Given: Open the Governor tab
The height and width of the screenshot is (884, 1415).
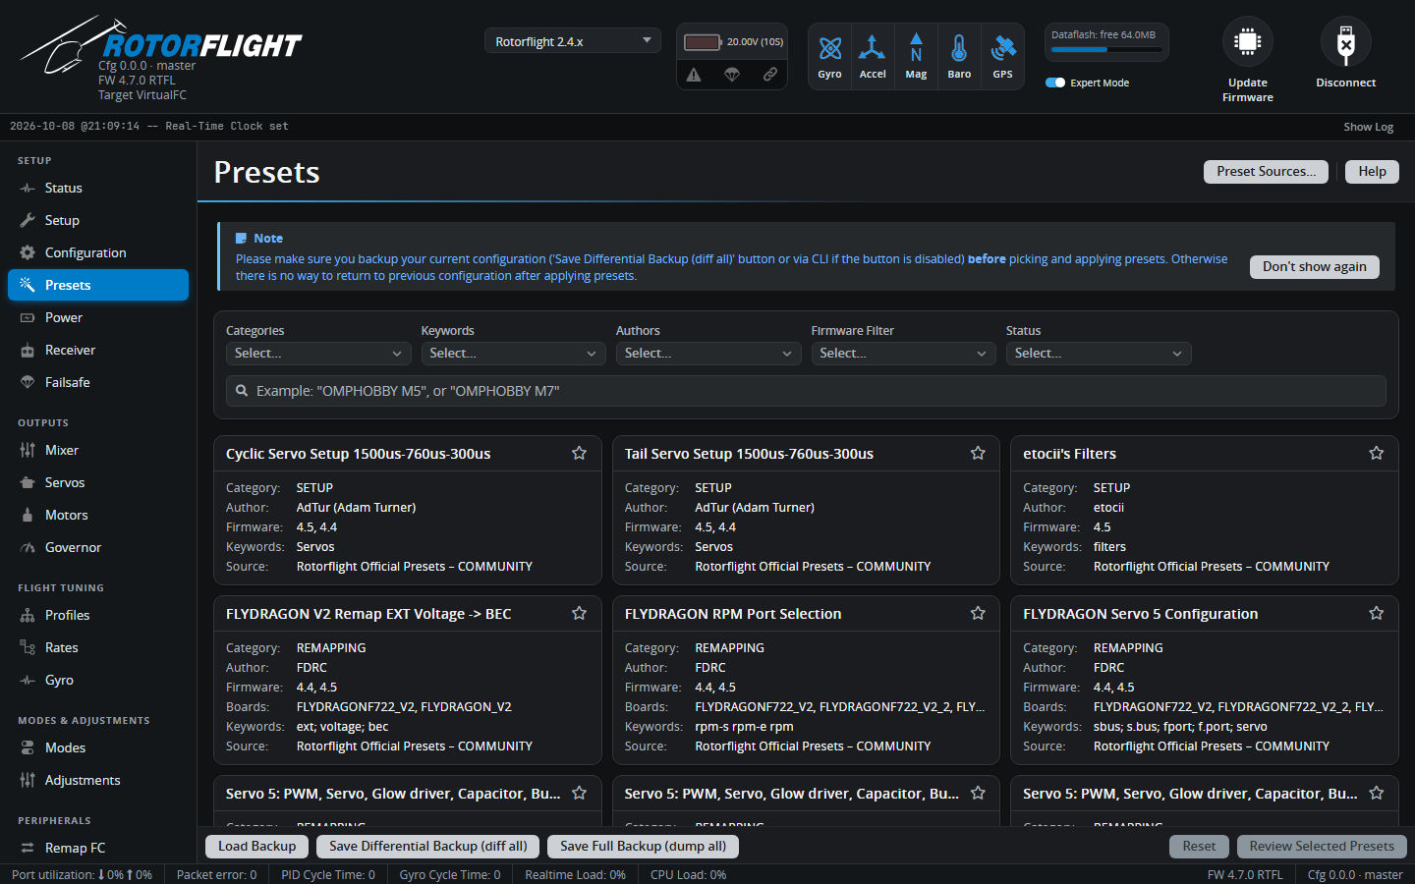Looking at the screenshot, I should point(98,547).
